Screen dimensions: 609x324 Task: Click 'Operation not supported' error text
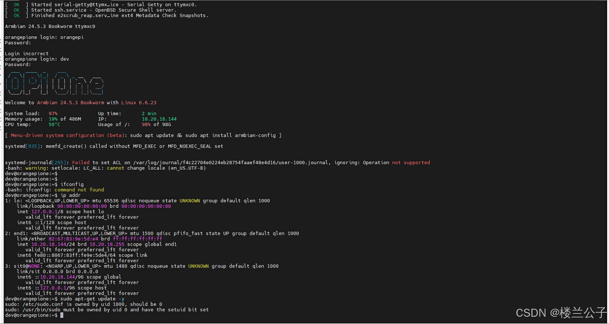397,163
